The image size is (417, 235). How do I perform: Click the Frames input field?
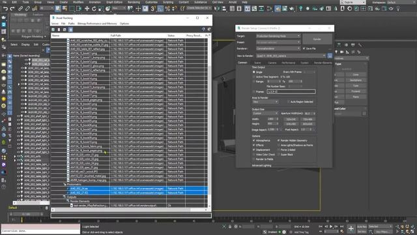tap(291, 91)
